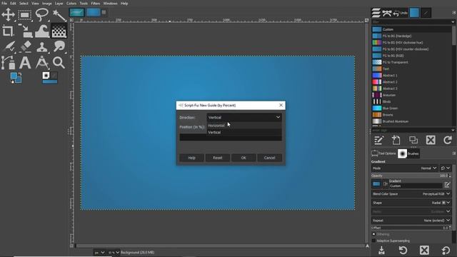Enable Adaptive Supersampling checkbox
The image size is (457, 257).
(373, 241)
